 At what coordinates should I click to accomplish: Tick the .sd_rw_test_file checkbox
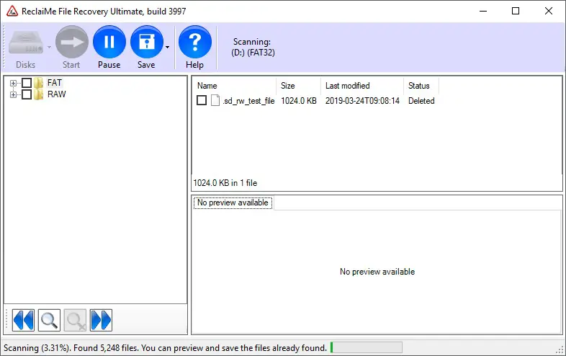202,100
